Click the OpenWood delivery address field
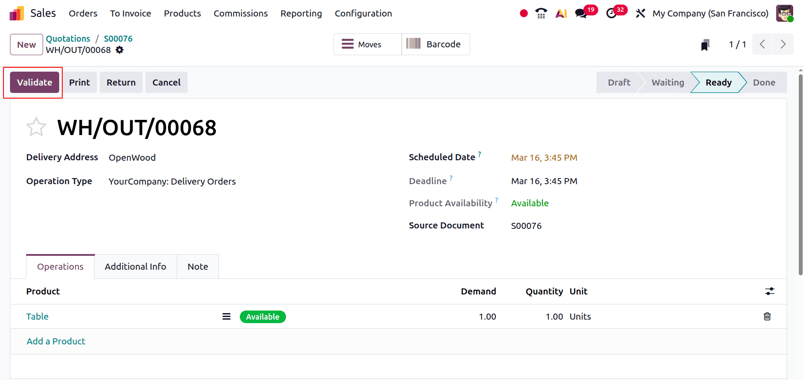The height and width of the screenshot is (380, 804). [x=132, y=158]
